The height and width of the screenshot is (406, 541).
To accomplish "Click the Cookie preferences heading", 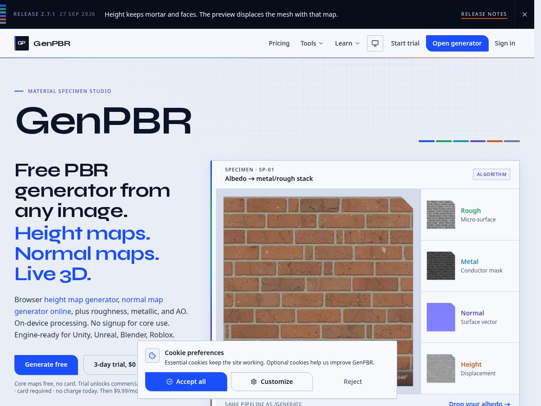I will (x=194, y=353).
